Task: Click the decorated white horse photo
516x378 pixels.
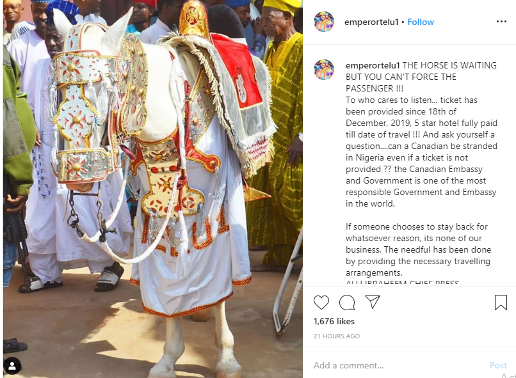Action: point(153,189)
